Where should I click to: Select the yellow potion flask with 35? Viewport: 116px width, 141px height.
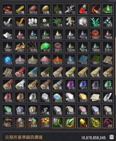click(95, 122)
